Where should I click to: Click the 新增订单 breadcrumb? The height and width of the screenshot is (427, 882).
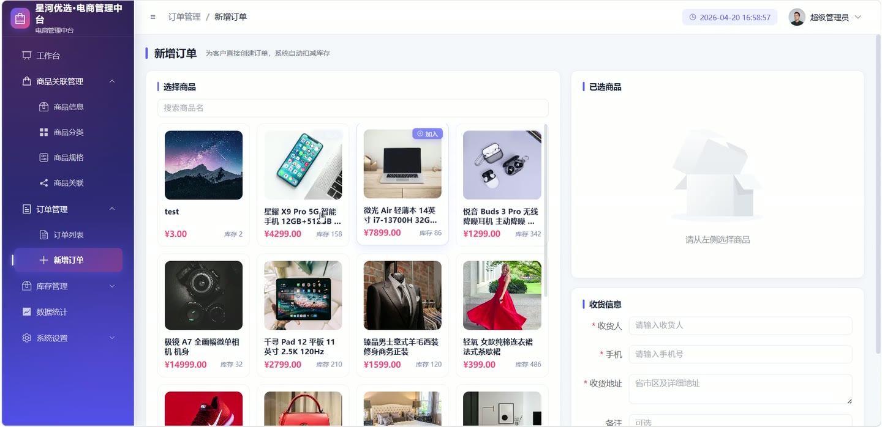pyautogui.click(x=231, y=17)
